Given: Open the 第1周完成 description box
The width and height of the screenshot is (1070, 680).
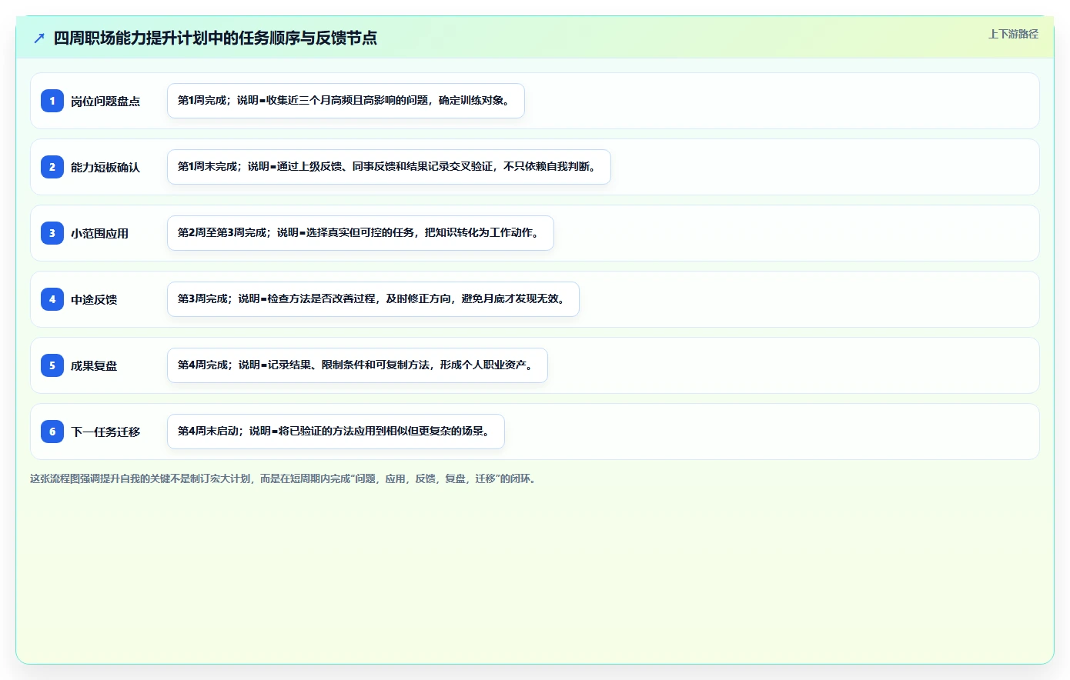Looking at the screenshot, I should pos(346,101).
